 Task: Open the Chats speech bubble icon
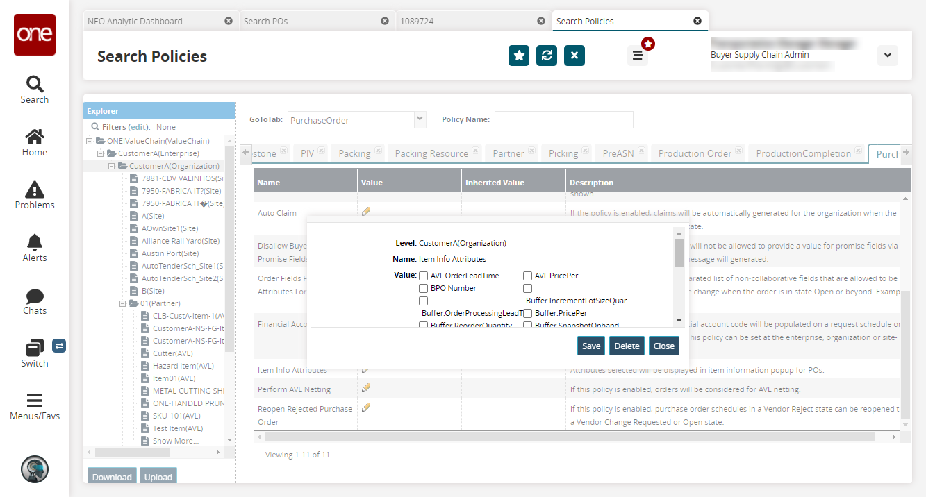pos(34,296)
